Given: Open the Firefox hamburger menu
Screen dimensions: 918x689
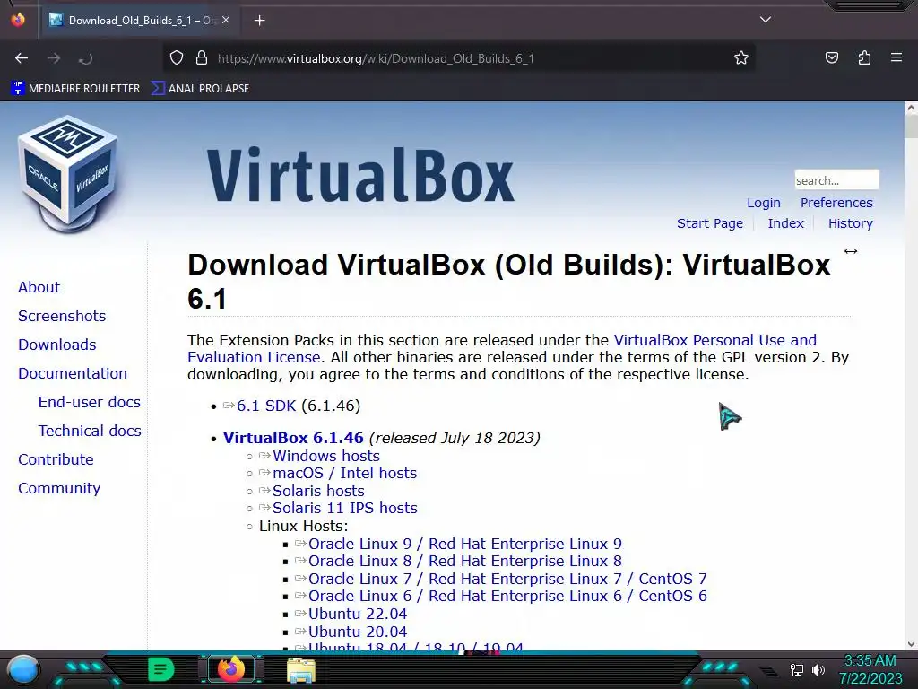Looking at the screenshot, I should 896,58.
